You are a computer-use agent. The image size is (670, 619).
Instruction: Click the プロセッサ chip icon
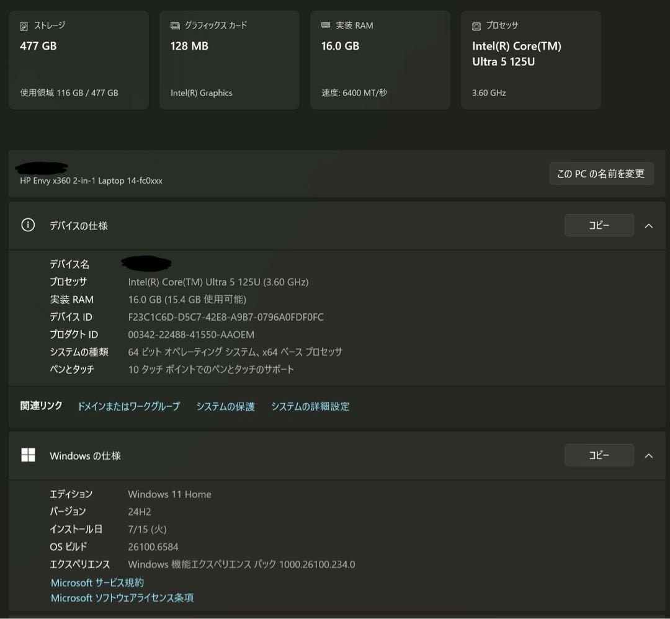[x=476, y=26]
